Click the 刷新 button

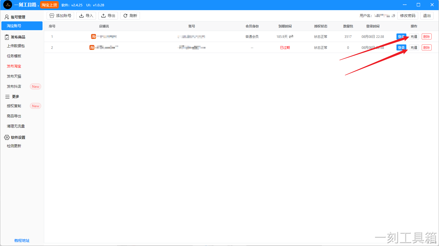click(x=130, y=16)
